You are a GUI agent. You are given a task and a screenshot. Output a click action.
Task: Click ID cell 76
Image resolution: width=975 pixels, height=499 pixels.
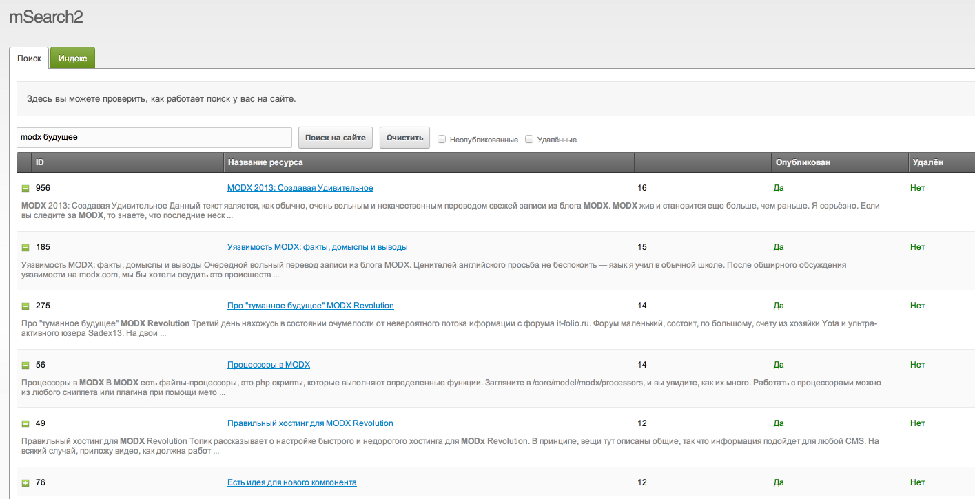[41, 482]
